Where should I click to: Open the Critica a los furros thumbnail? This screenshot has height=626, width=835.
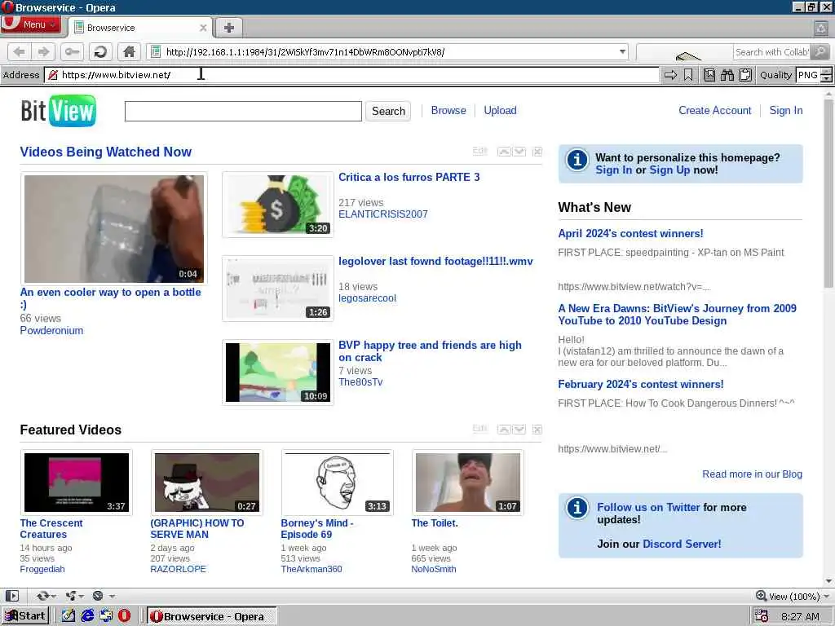[277, 205]
